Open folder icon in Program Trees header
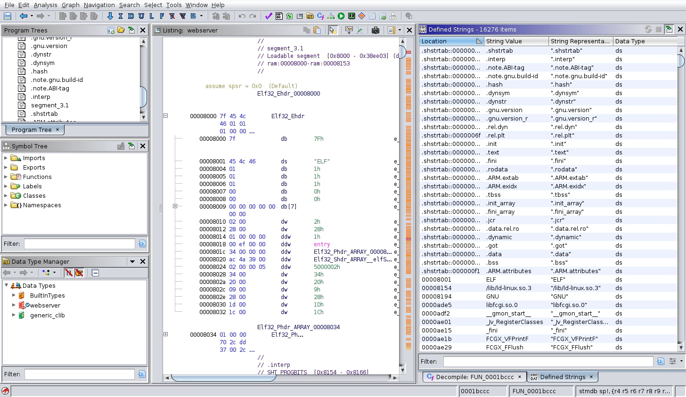 pos(121,30)
